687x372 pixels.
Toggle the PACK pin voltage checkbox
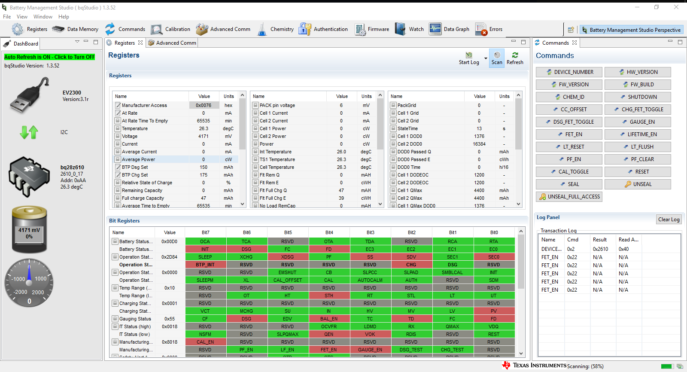(255, 105)
